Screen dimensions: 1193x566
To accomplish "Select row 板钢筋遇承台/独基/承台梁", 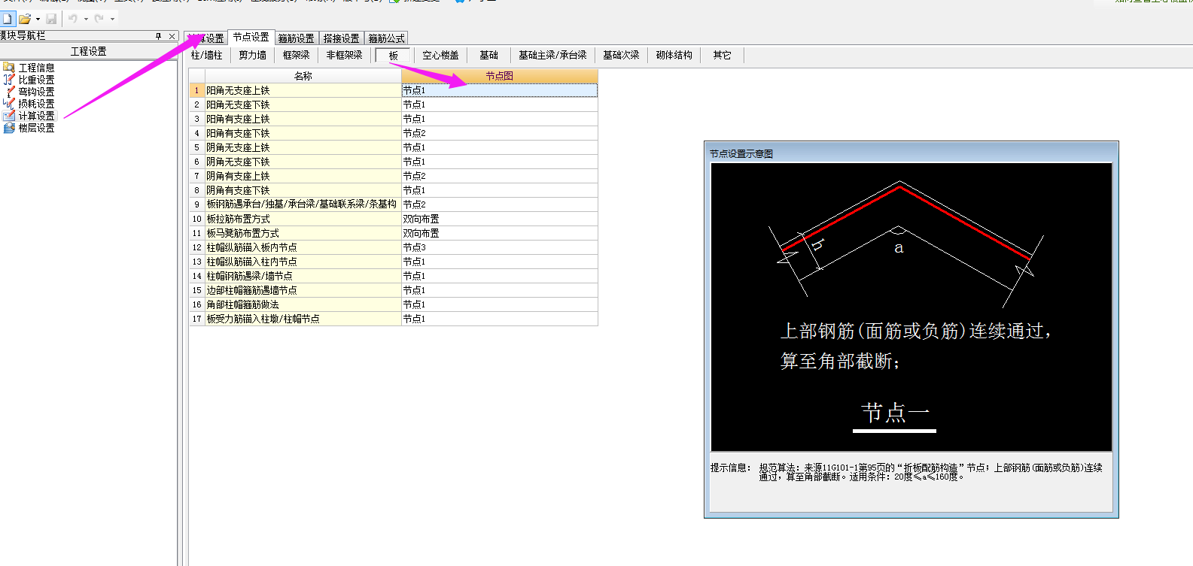I will pos(394,204).
